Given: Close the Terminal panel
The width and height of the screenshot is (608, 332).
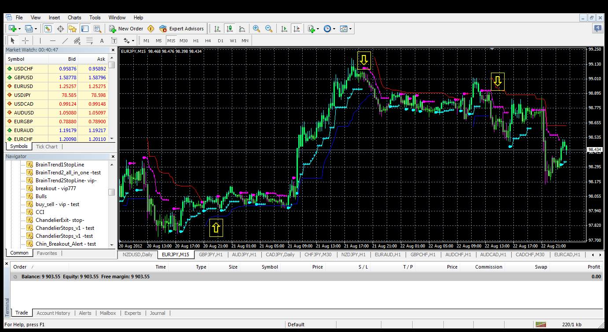Looking at the screenshot, I should [x=7, y=263].
